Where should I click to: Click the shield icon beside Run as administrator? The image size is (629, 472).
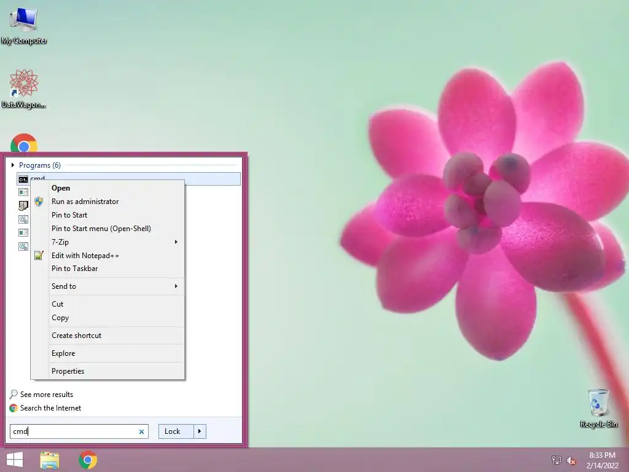39,202
